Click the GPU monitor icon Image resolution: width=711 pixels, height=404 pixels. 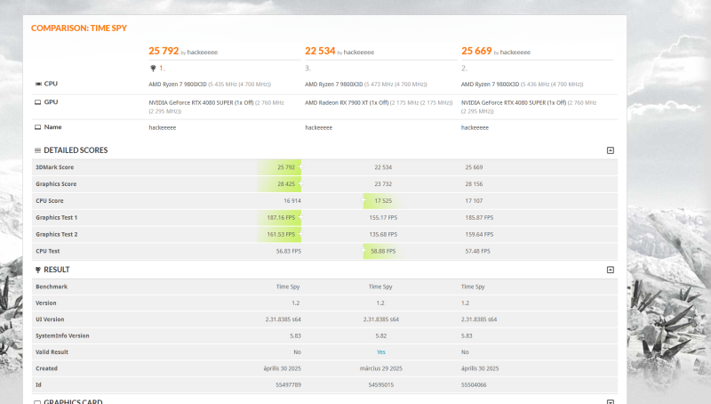pyautogui.click(x=38, y=102)
